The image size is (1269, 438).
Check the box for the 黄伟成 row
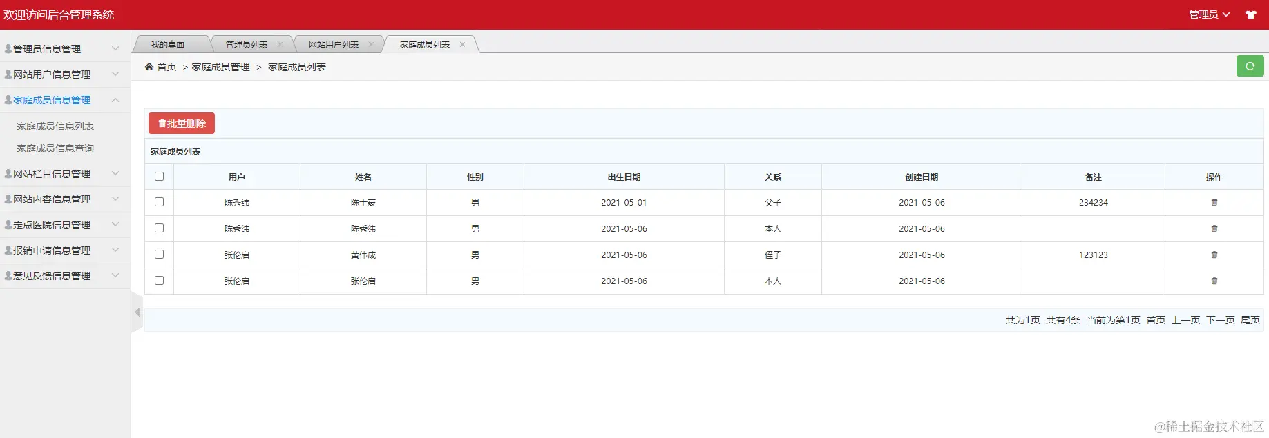pos(160,255)
